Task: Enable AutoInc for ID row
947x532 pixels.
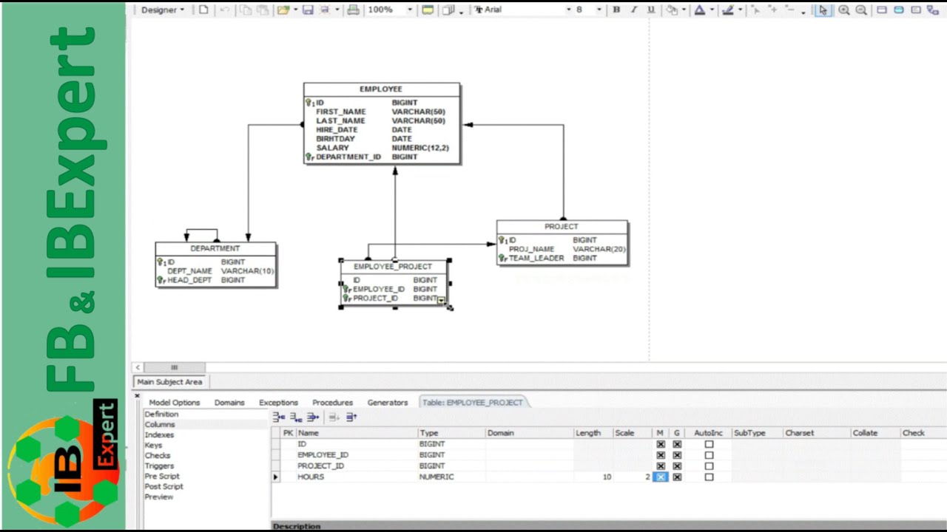Action: click(709, 444)
